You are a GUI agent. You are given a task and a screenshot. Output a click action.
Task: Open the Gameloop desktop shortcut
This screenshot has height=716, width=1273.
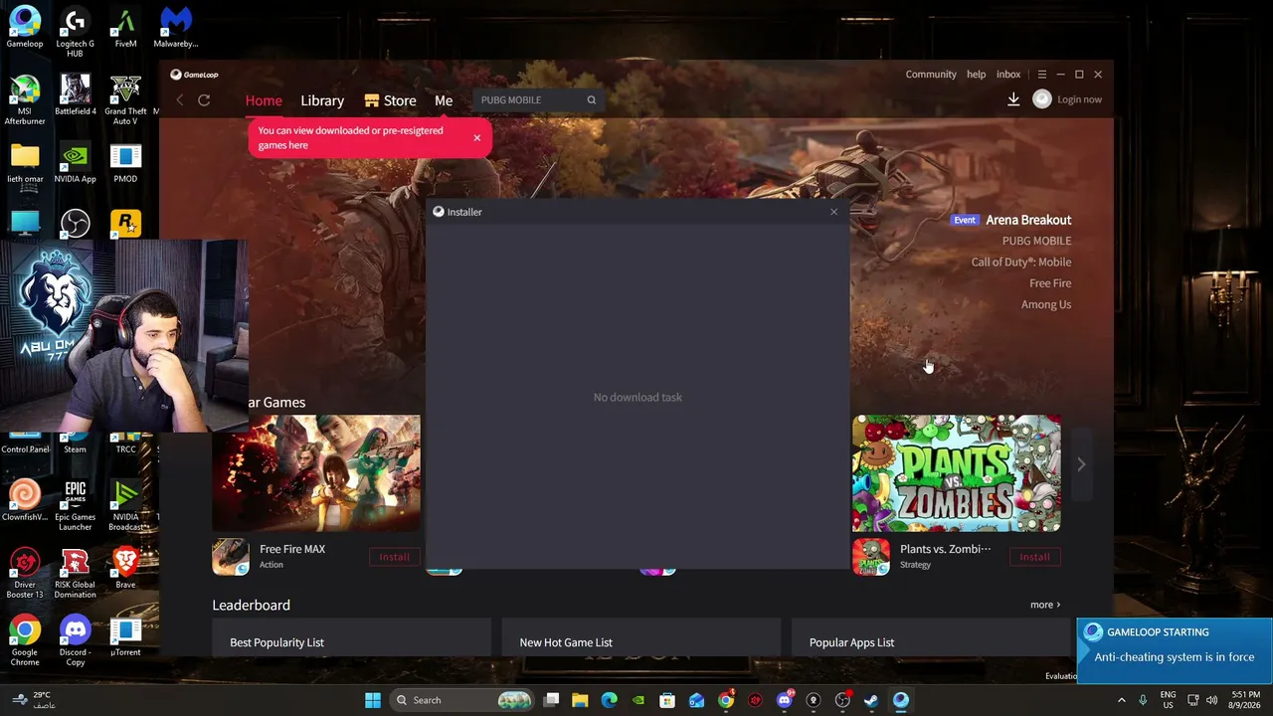25,28
